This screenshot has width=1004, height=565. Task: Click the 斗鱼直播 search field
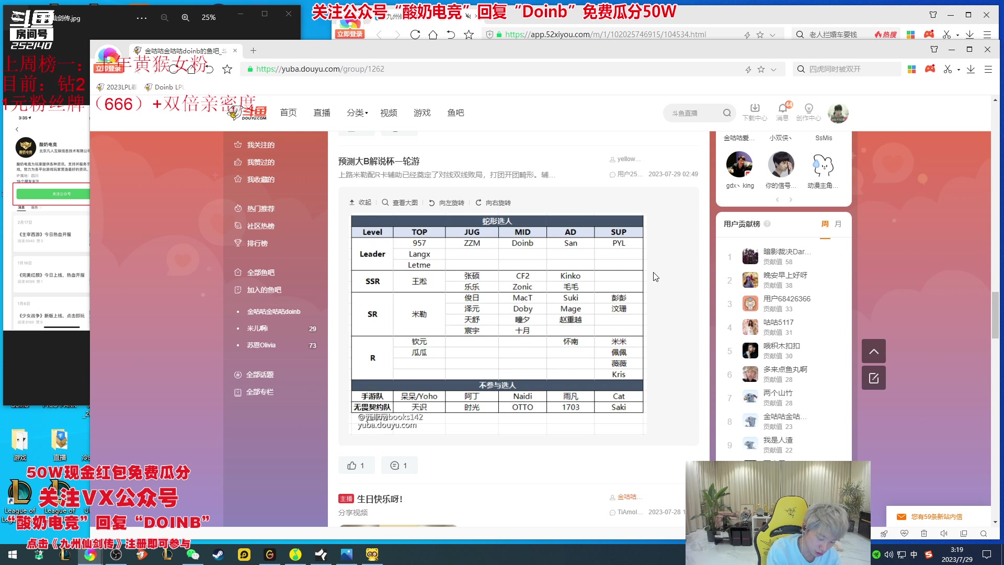click(693, 113)
